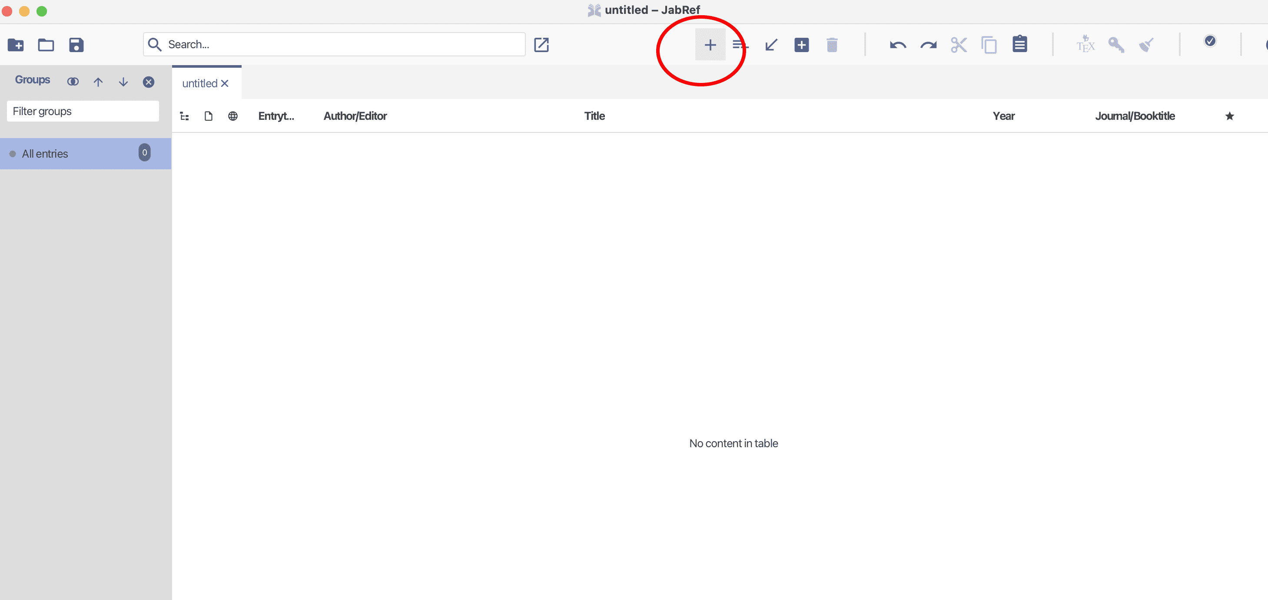Click the checkmark circle toolbar icon

point(1210,41)
